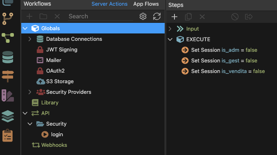The image size is (277, 155).
Task: Expand Security Providers node
Action: coord(30,92)
